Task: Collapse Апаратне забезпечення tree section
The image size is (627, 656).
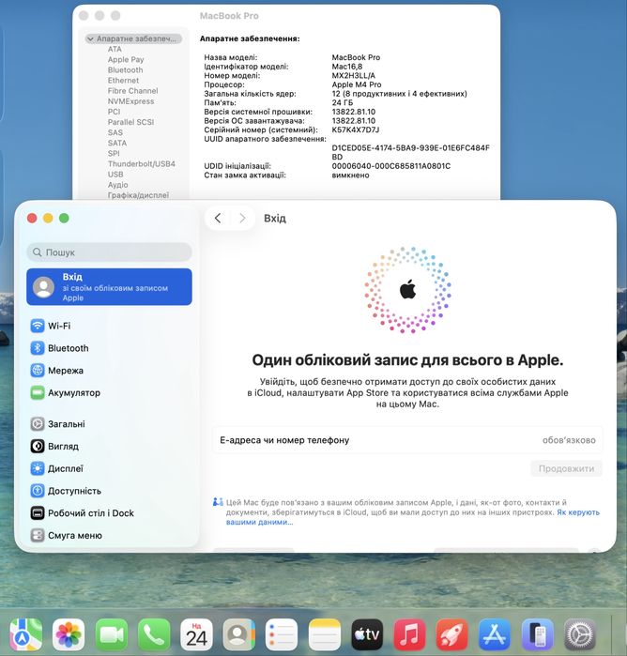Action: (x=90, y=38)
